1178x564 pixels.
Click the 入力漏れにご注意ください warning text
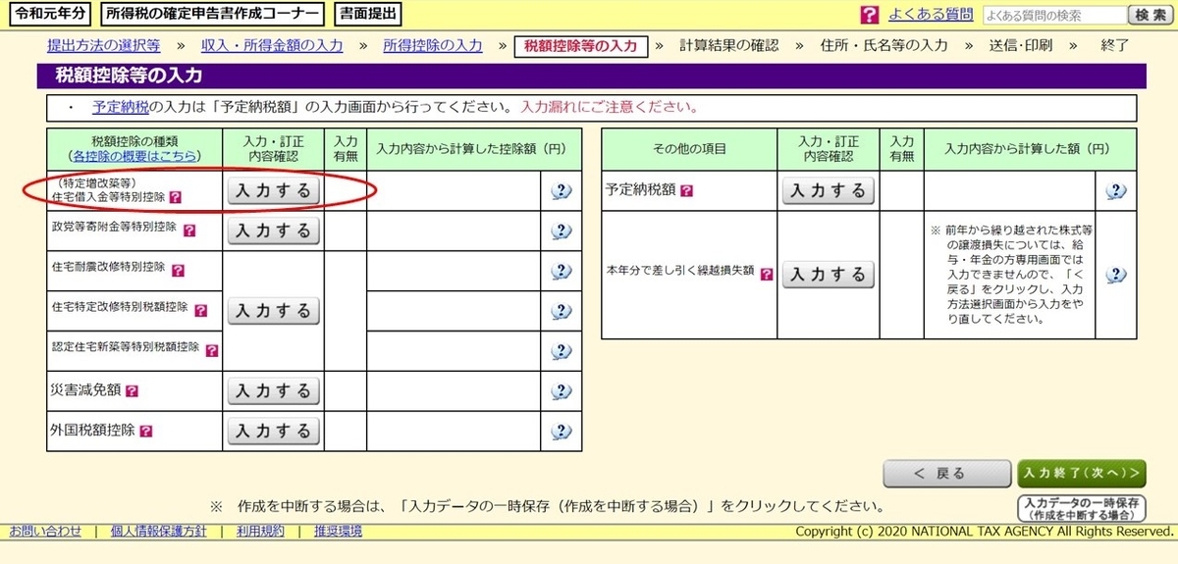(609, 107)
